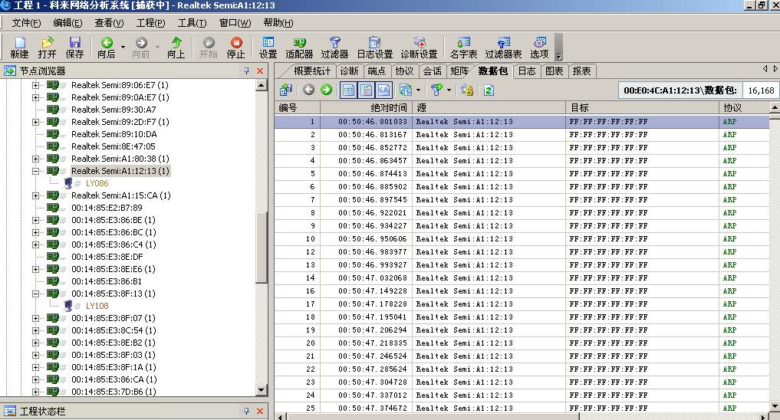Stop capture with the 停止 button
This screenshot has height=420, width=780.
236,48
